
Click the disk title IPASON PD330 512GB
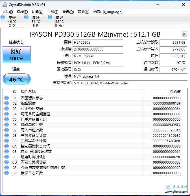[95, 34]
